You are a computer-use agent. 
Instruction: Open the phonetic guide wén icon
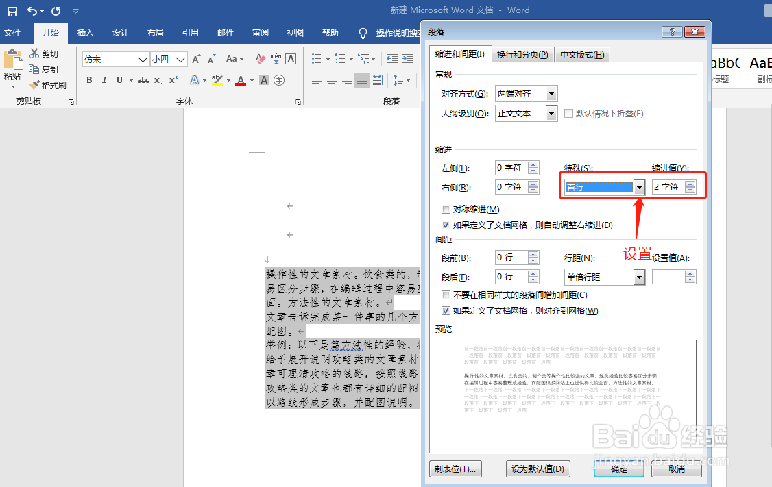coord(276,60)
